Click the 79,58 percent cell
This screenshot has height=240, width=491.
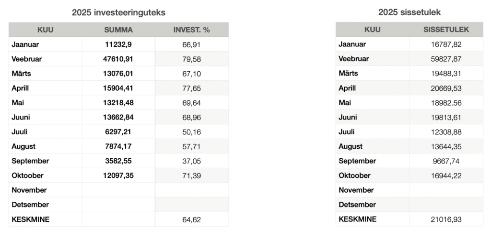[192, 59]
